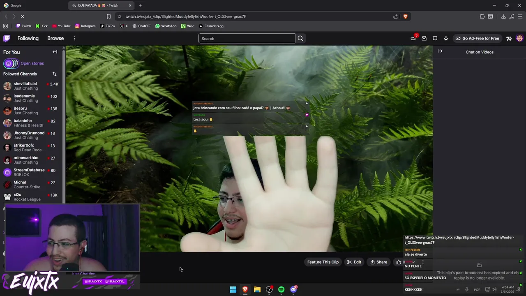Open baianinha channel in sidebar
The width and height of the screenshot is (526, 296).
pyautogui.click(x=31, y=123)
